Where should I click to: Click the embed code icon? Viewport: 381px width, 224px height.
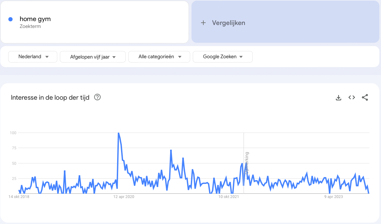click(352, 97)
